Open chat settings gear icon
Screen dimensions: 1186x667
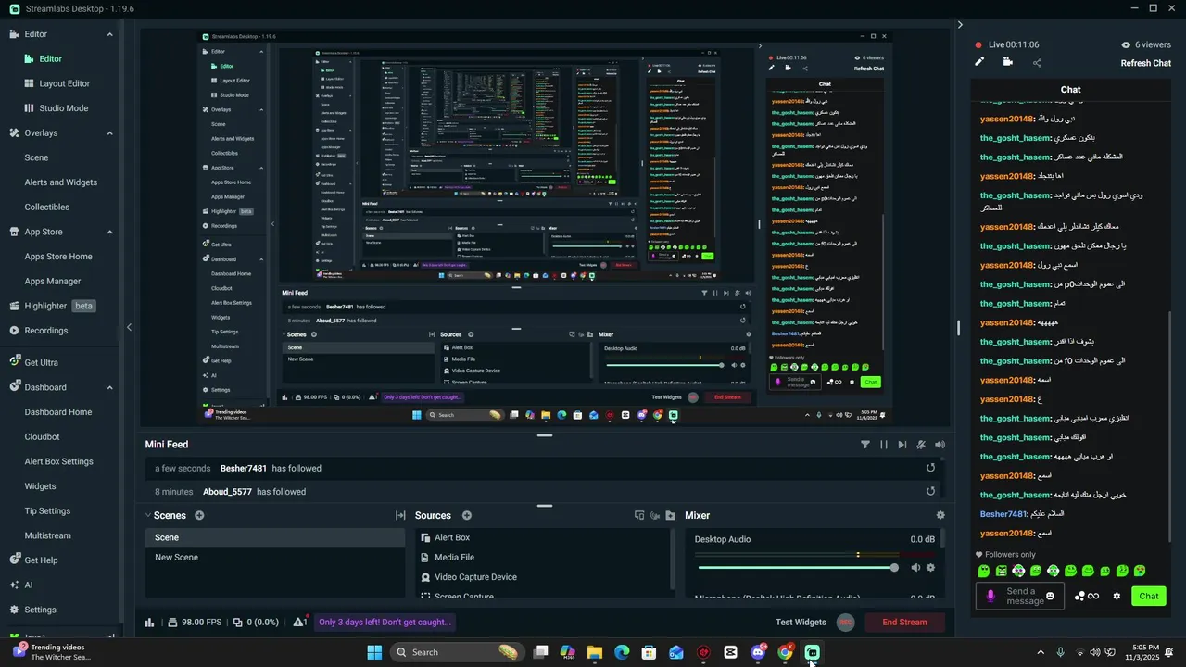(1117, 597)
